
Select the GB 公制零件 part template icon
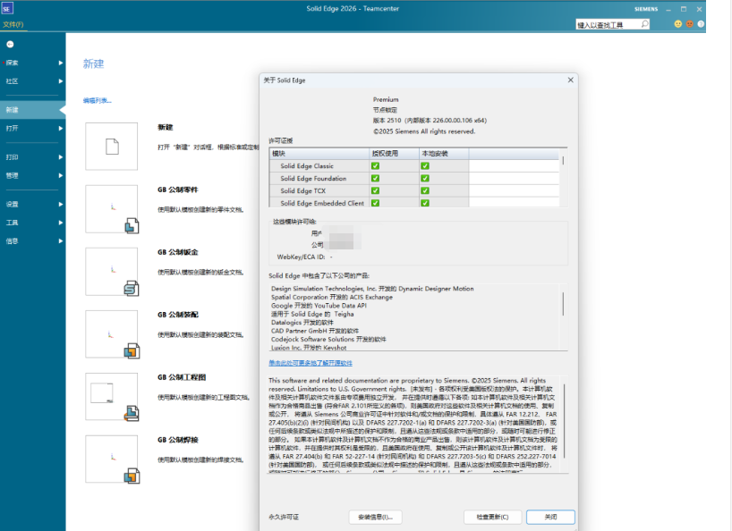(112, 208)
